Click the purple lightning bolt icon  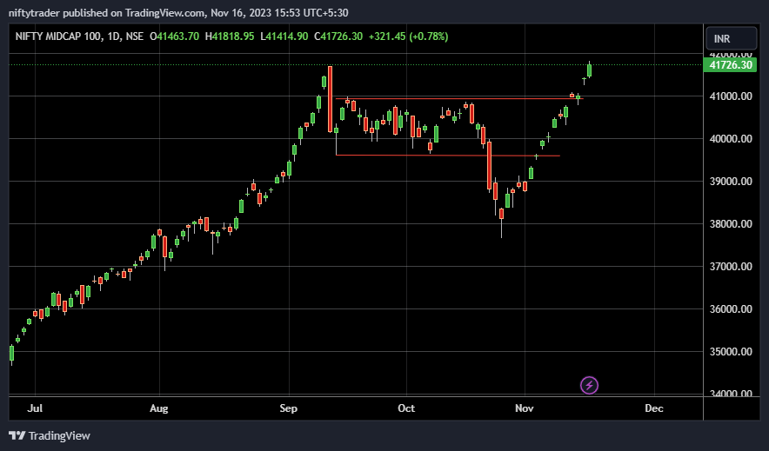[589, 385]
